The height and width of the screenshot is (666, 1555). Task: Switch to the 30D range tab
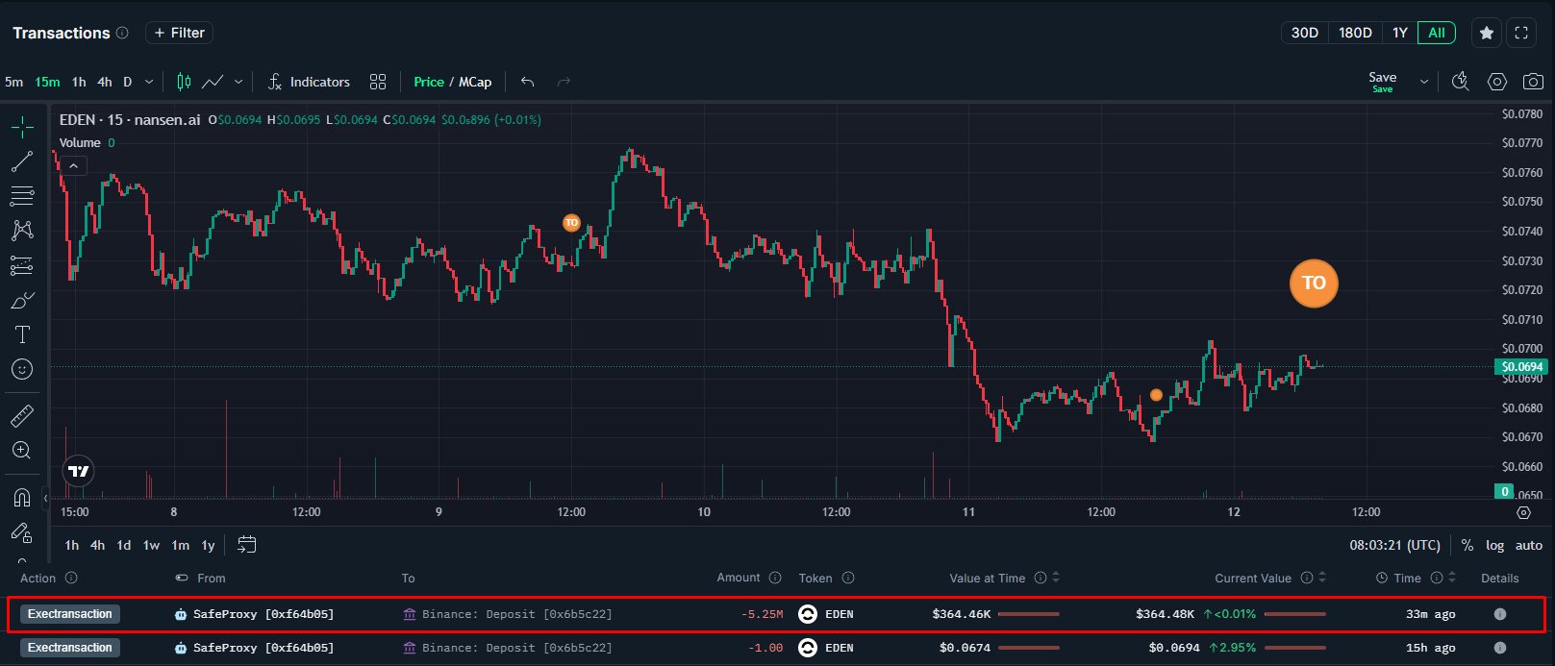pyautogui.click(x=1304, y=33)
